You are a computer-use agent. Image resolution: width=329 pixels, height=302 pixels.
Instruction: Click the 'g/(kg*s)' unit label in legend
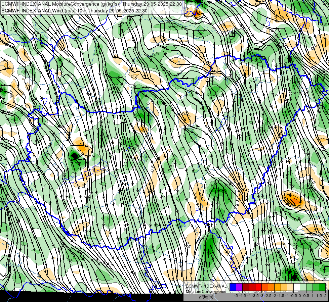206,297
